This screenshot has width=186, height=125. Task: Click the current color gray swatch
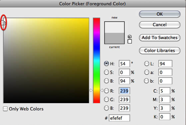coord(114,38)
